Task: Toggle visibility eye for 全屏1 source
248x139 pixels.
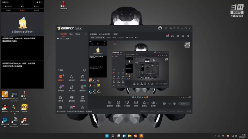Action: 58,38
